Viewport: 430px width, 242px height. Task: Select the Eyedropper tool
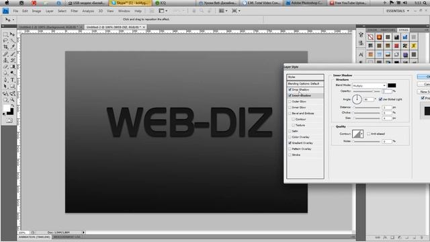coord(12,47)
